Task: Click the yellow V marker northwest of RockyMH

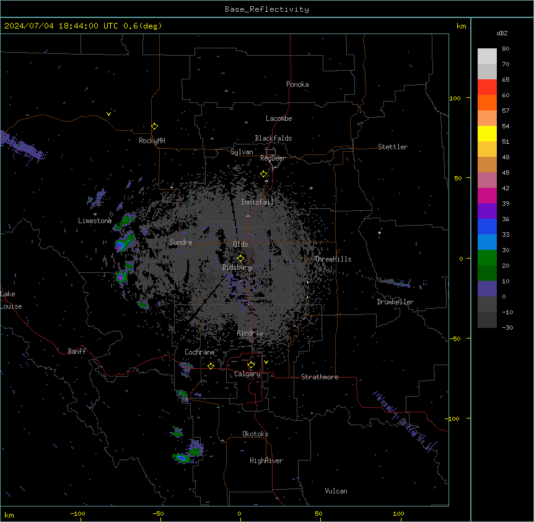Action: pos(108,114)
